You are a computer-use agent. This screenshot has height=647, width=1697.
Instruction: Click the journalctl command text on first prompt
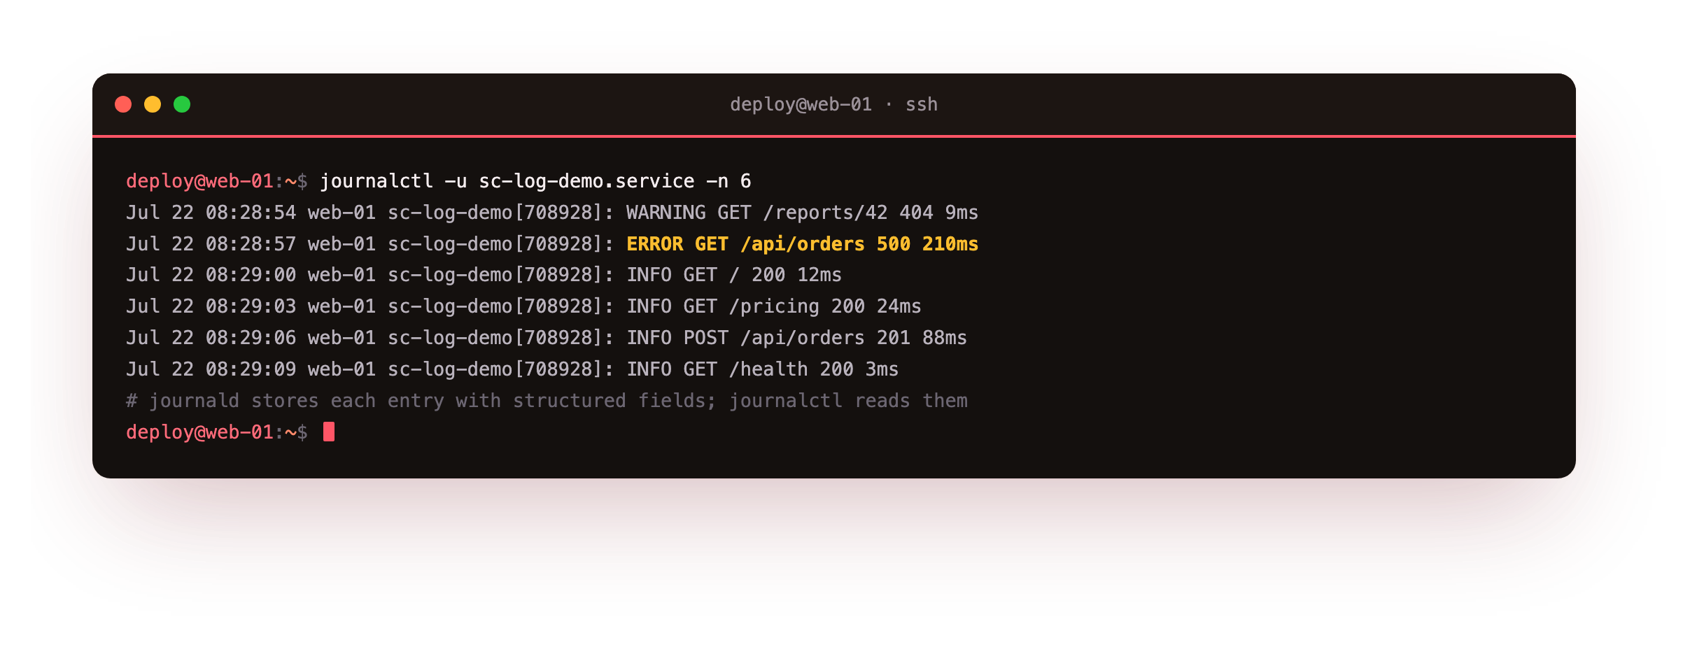point(535,181)
